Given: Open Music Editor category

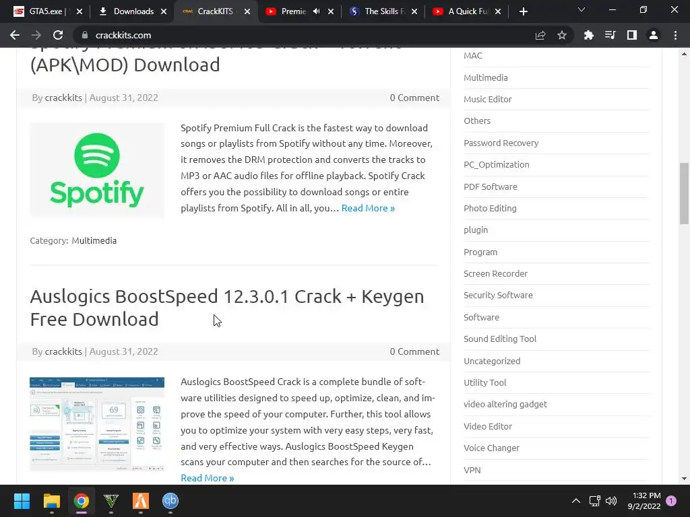Looking at the screenshot, I should [488, 99].
